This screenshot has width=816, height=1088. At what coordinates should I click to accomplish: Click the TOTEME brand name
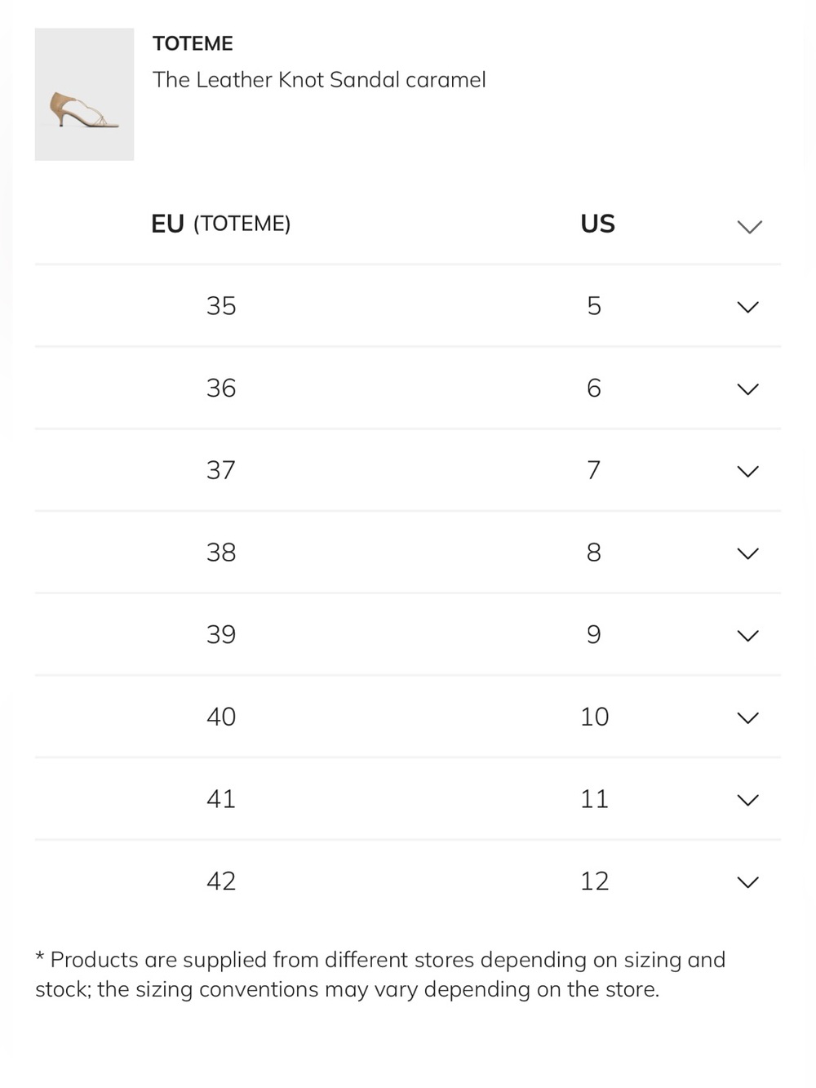(x=193, y=43)
